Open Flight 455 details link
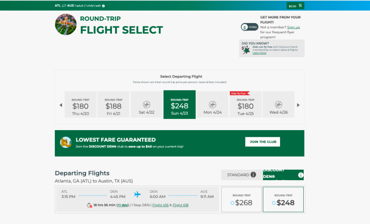Image resolution: width=370 pixels, height=224 pixels. (x=160, y=205)
